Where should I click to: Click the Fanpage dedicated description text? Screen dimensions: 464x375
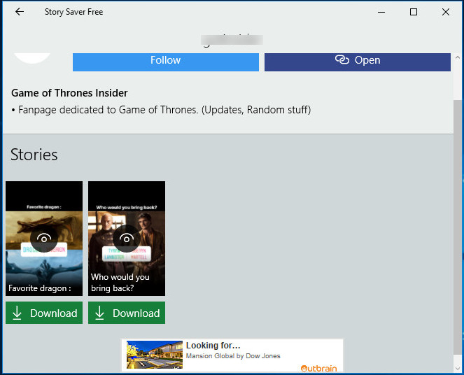coord(161,110)
